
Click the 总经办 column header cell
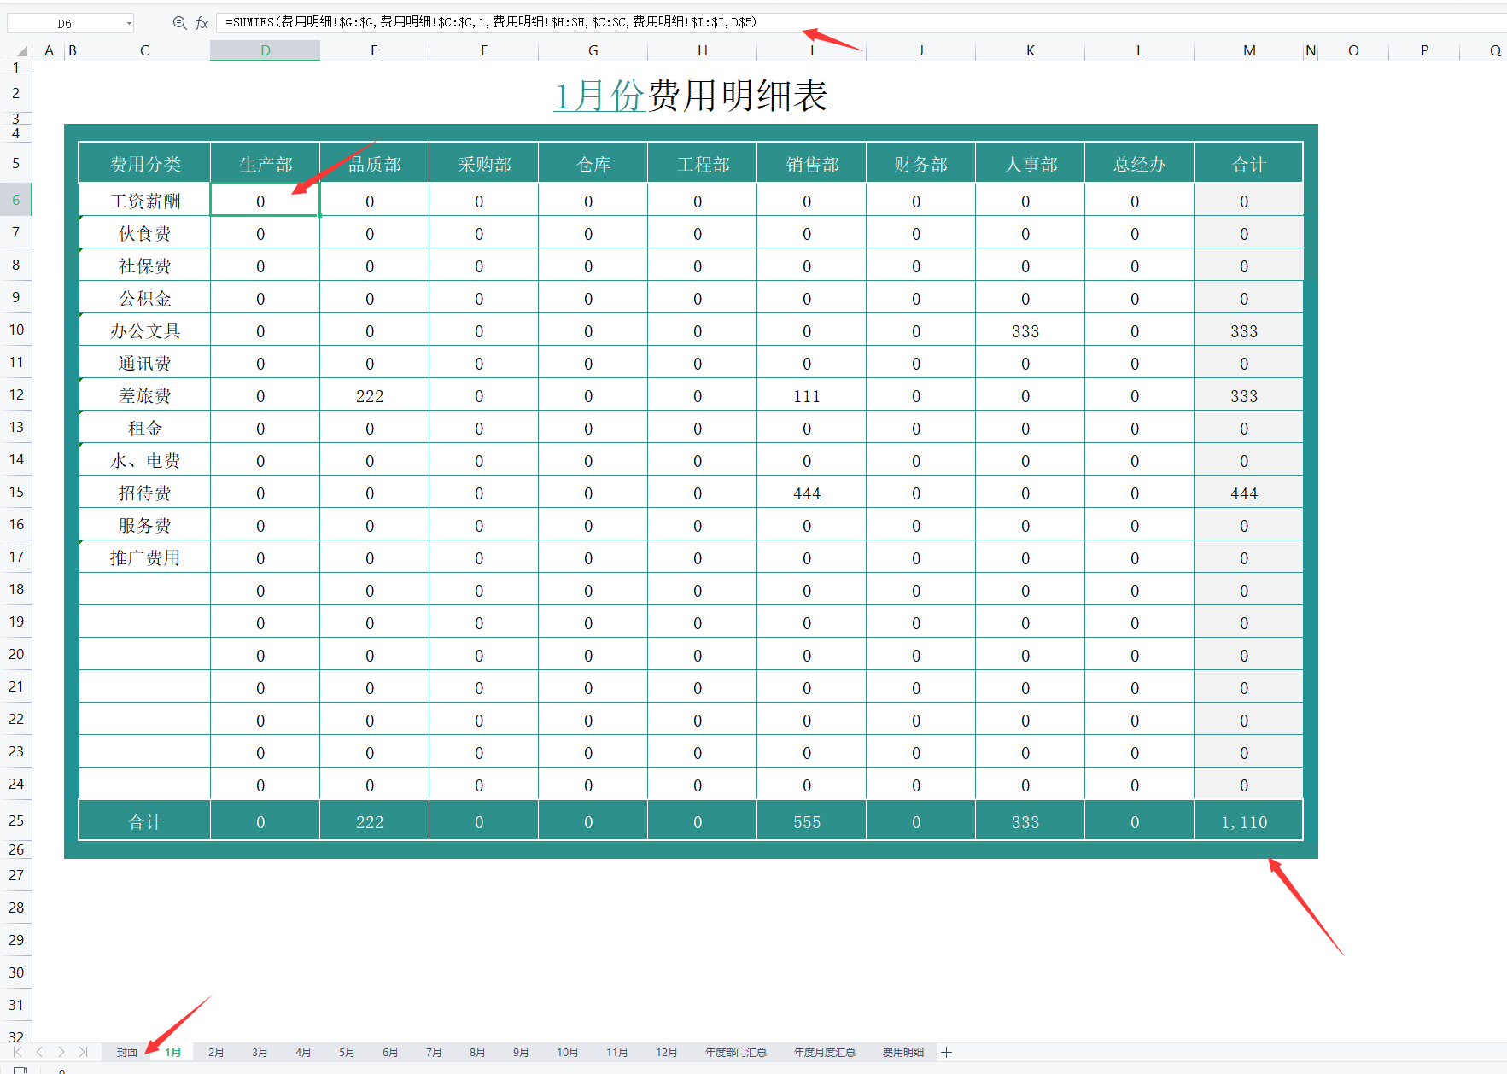pos(1140,164)
